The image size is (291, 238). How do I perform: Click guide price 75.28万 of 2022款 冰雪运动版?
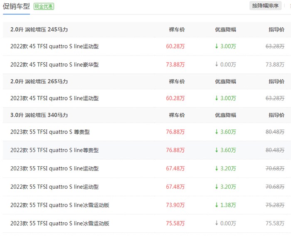275,205
